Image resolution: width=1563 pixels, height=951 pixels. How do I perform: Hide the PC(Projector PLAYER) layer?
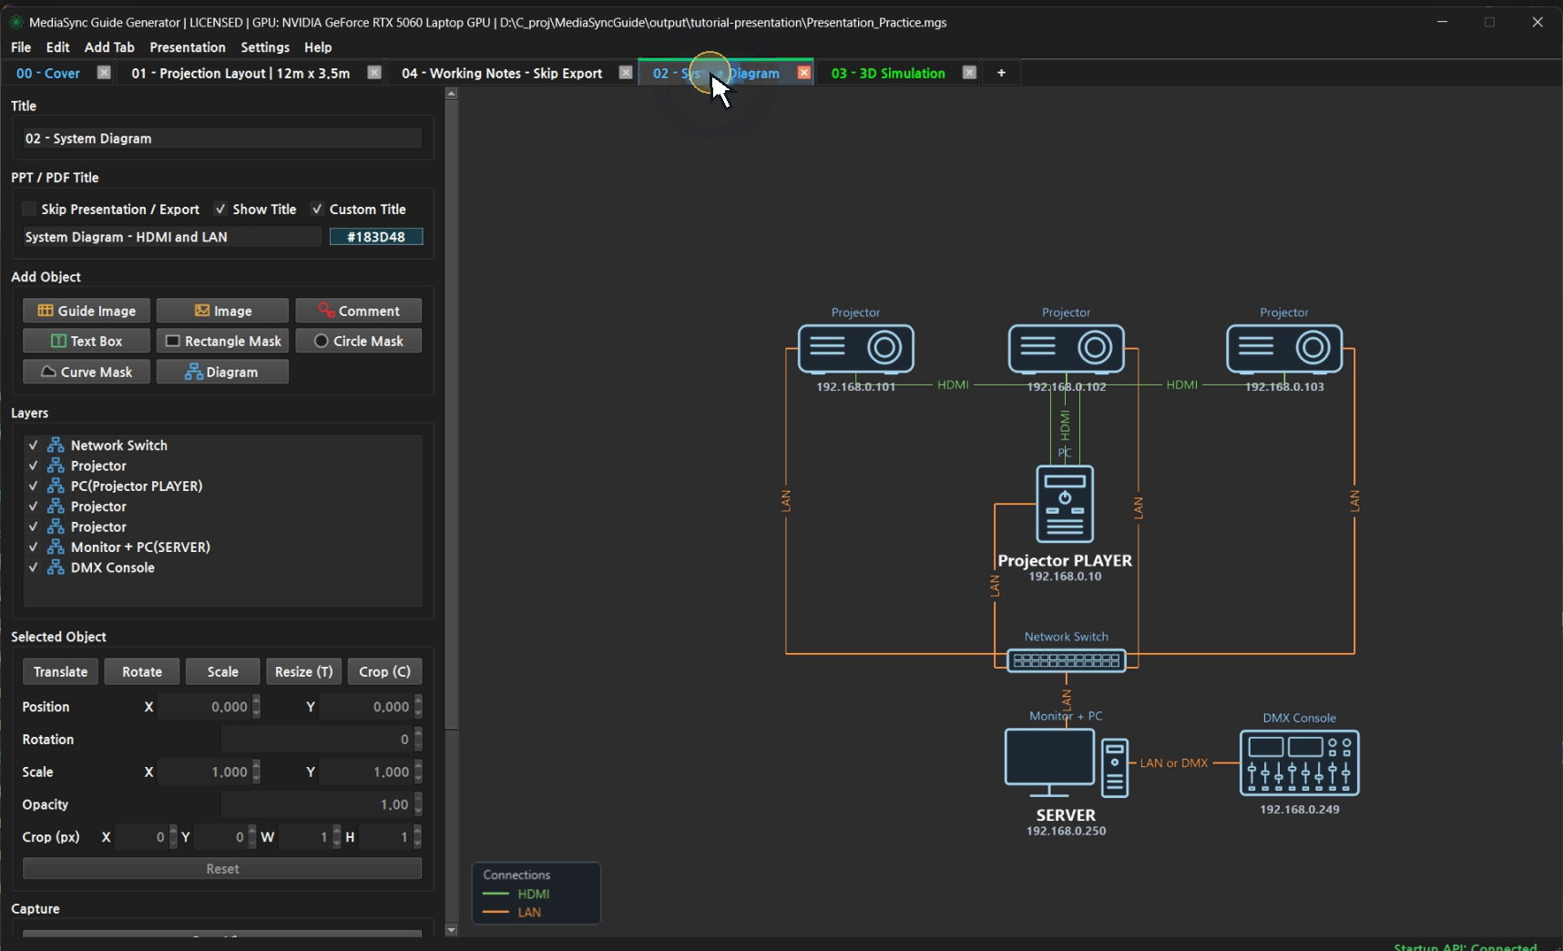point(33,486)
